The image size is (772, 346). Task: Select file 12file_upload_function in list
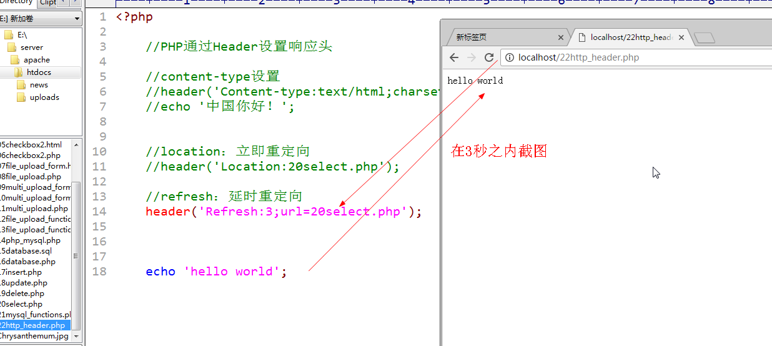coord(36,219)
